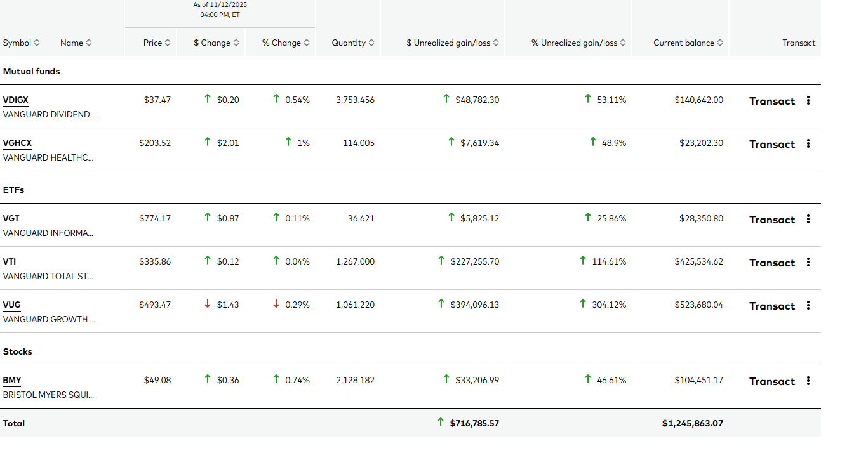Click Transact for VDIGX
Viewport: 861px width, 453px height.
[x=772, y=101]
